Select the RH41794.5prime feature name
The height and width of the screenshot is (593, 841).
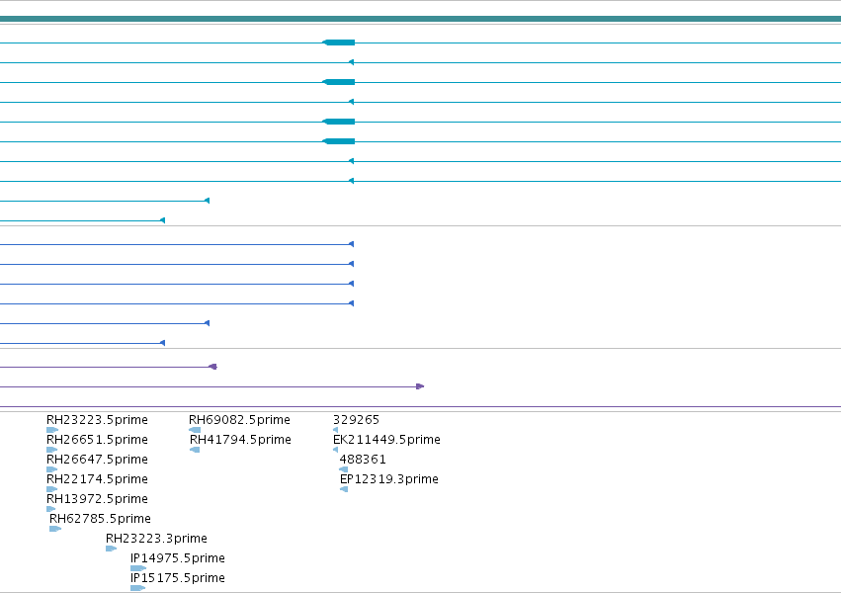tap(240, 440)
